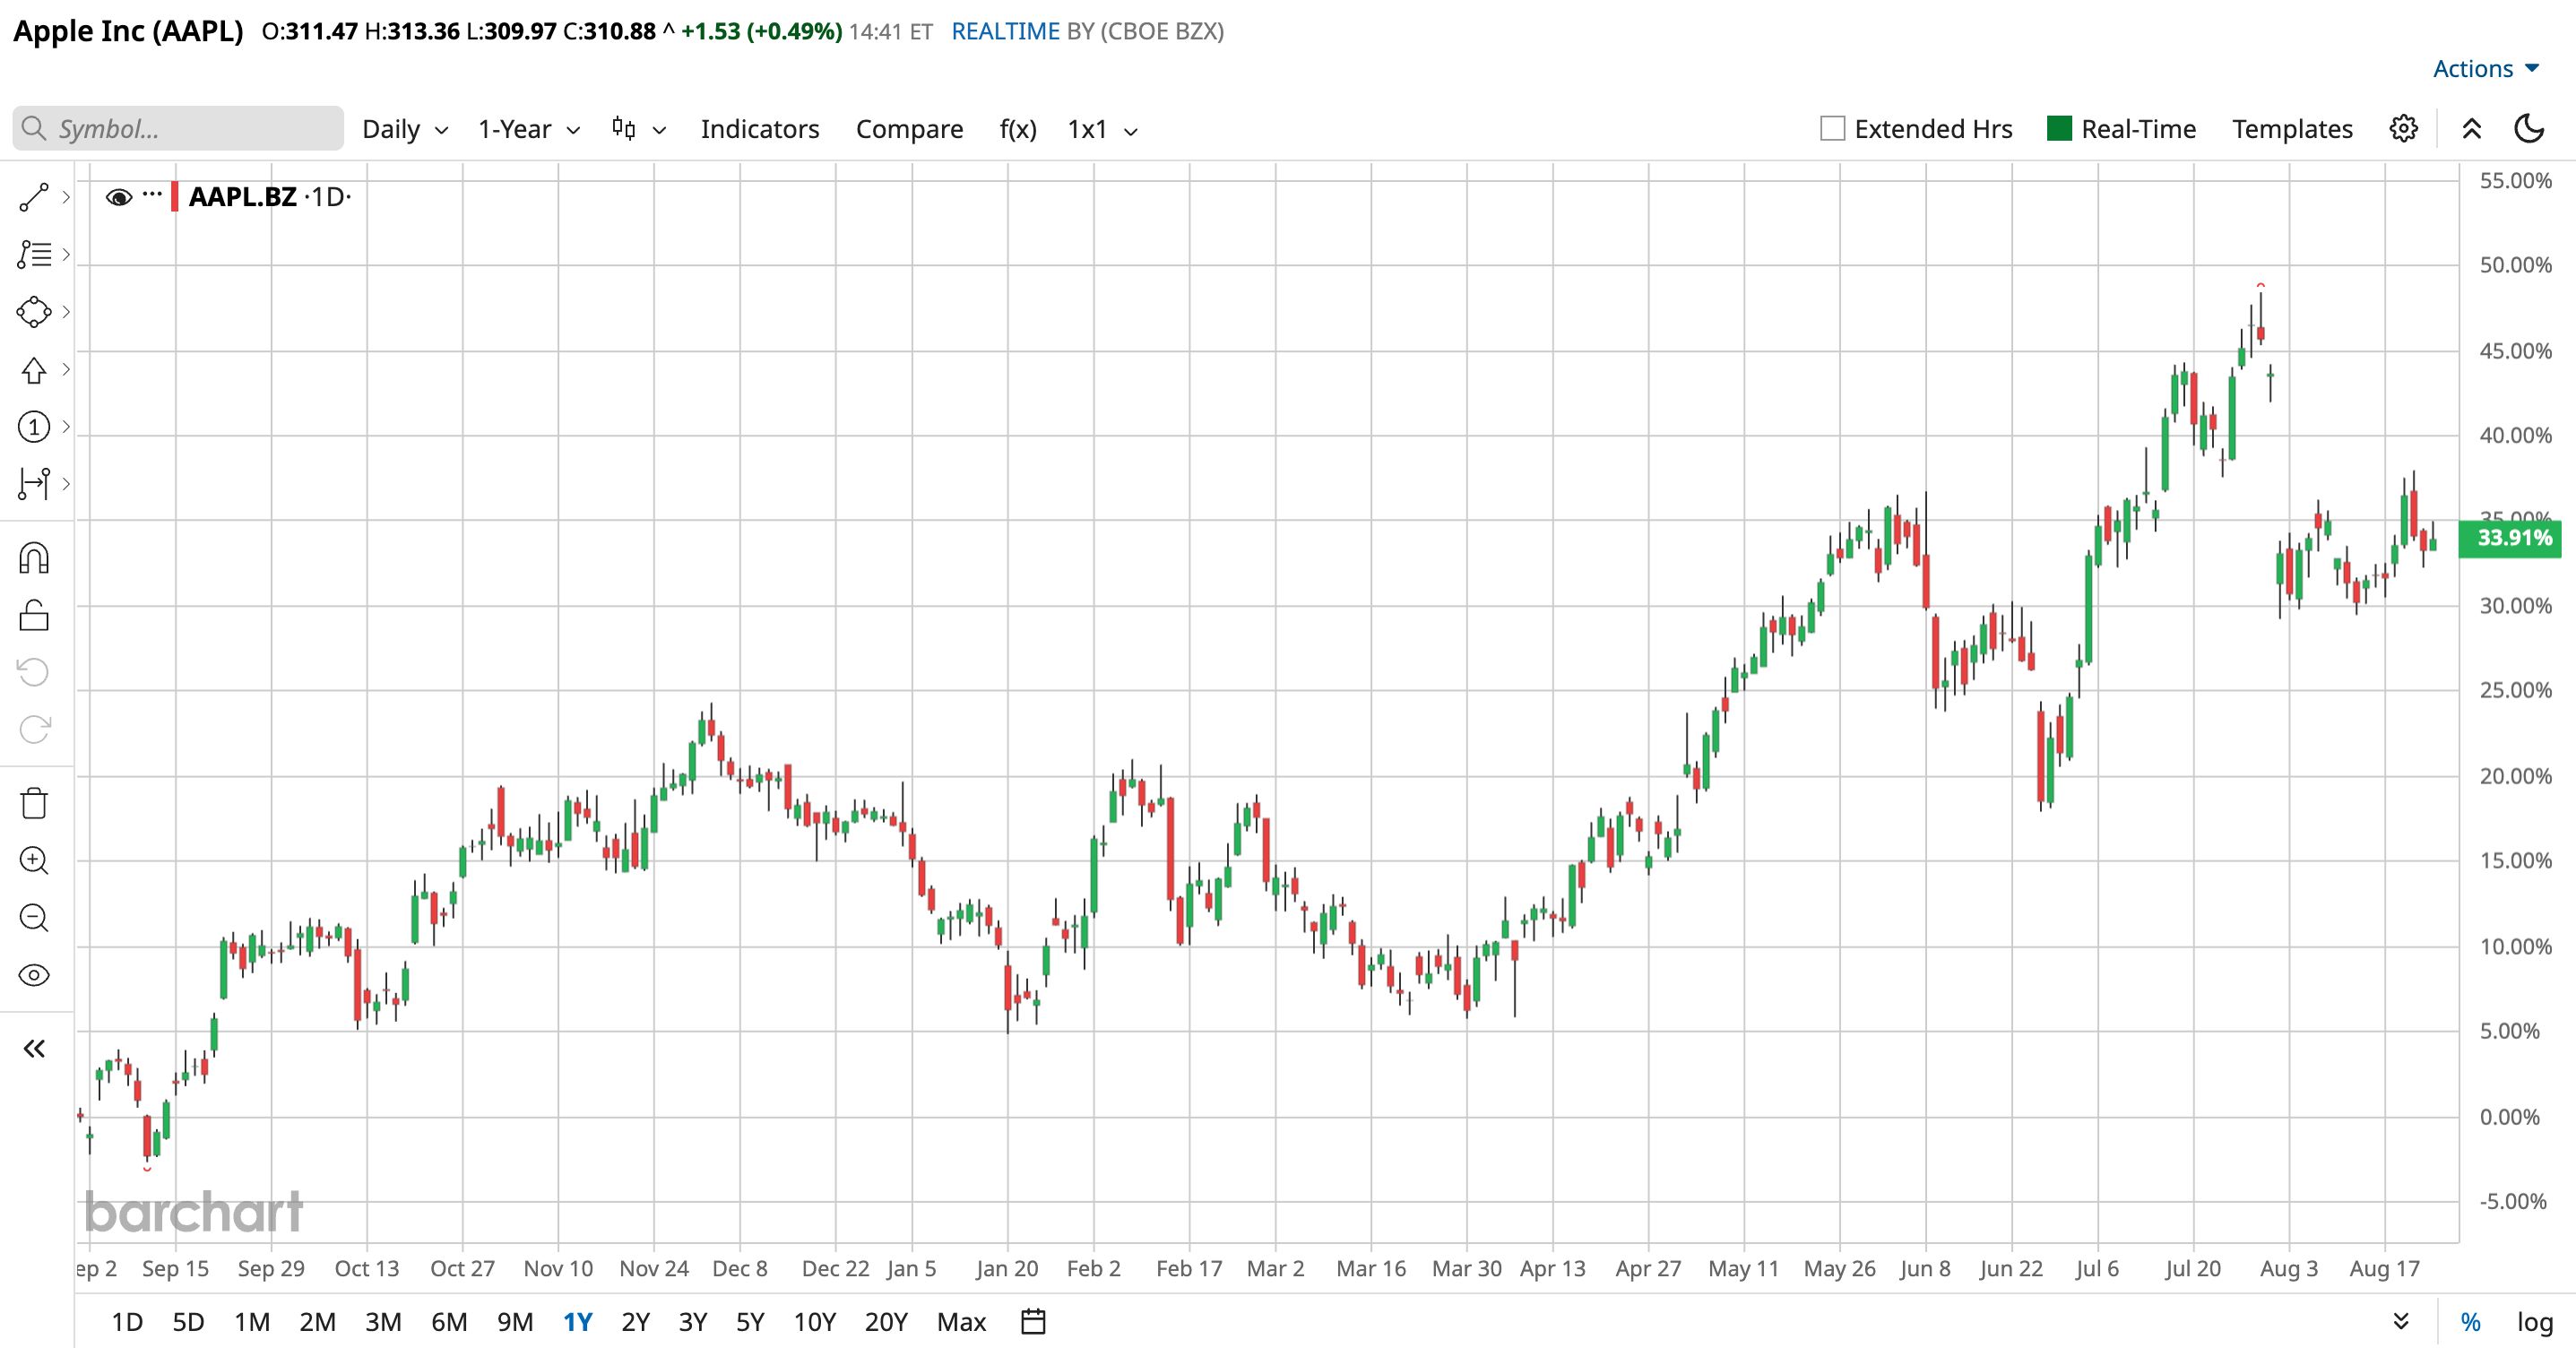Open the Compare menu

tap(909, 129)
